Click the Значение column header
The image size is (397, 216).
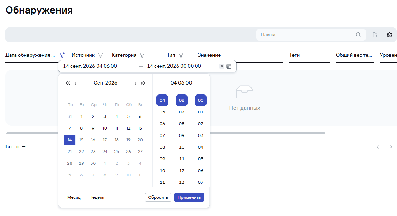click(209, 55)
